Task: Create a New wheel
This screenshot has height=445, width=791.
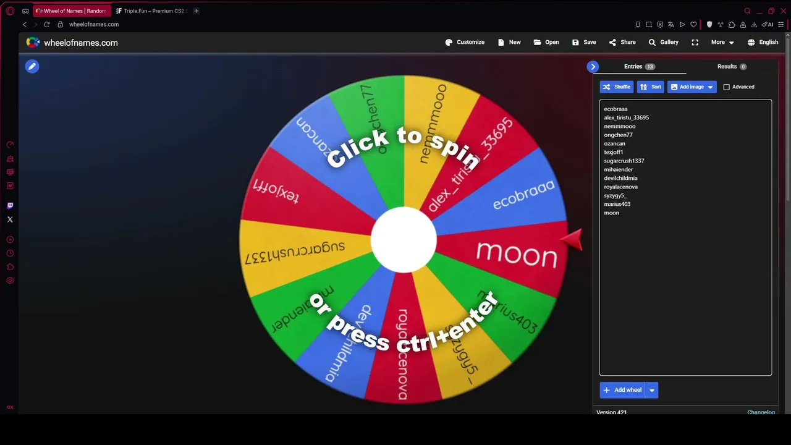Action: click(509, 42)
